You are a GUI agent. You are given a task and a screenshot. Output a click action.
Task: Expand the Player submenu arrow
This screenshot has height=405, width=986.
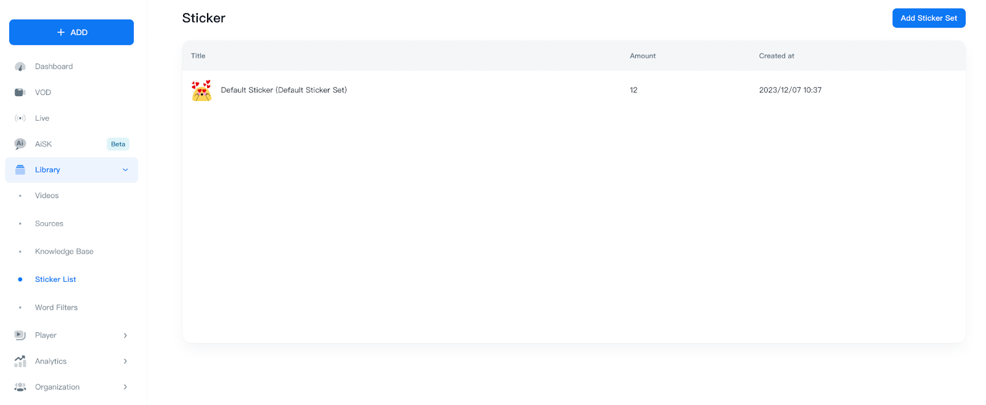pos(125,335)
